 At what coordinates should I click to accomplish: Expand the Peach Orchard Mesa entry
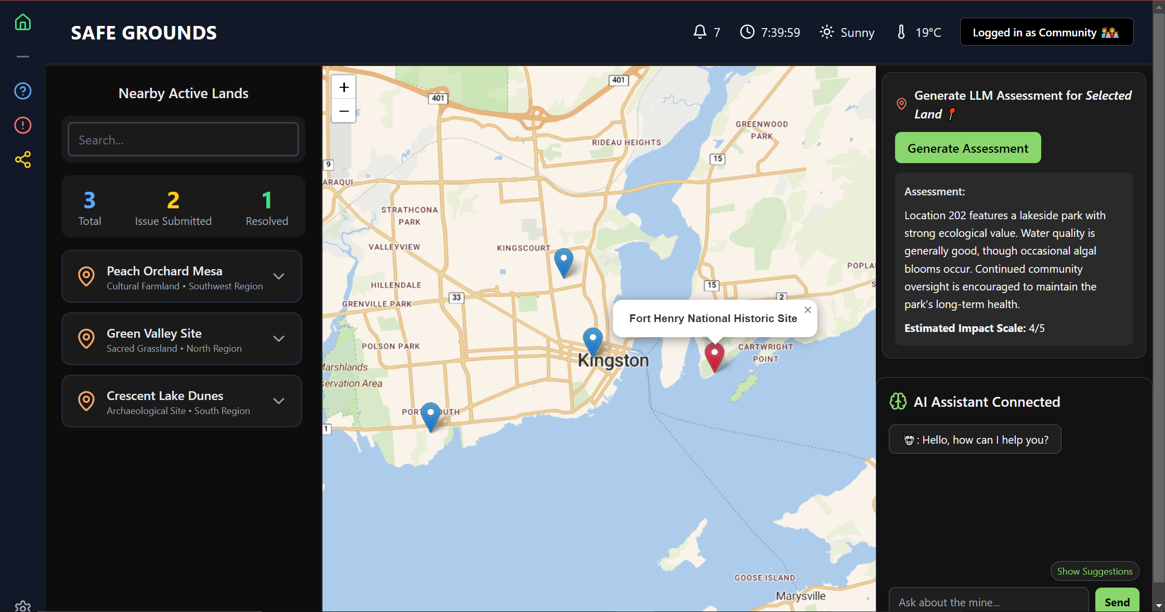[279, 276]
